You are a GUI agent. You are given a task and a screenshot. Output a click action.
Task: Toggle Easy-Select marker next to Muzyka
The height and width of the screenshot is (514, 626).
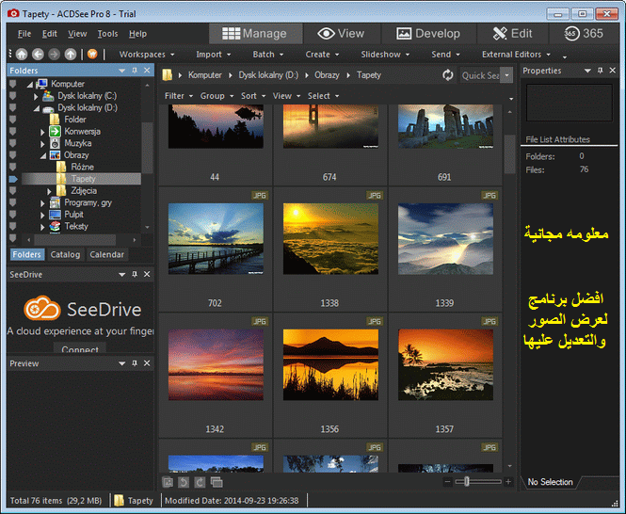click(x=13, y=143)
